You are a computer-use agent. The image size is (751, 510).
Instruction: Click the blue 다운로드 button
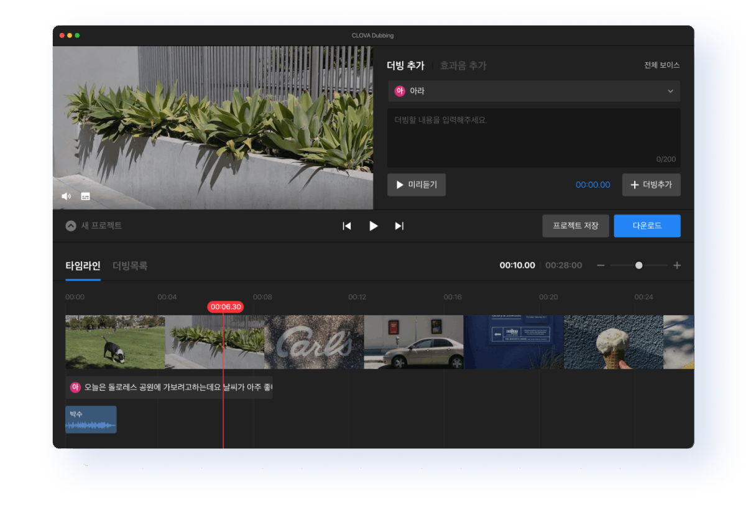(x=647, y=226)
